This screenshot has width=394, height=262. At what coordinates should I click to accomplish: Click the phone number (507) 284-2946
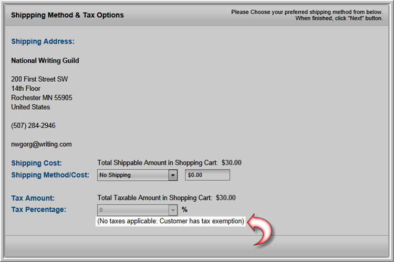pos(33,126)
